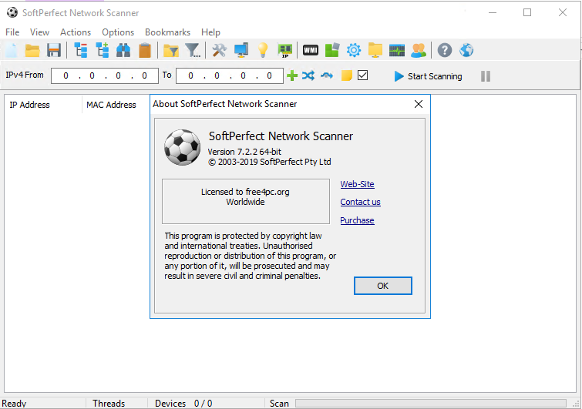Click the yellow sticky note icon
Image resolution: width=582 pixels, height=409 pixels.
pos(346,75)
